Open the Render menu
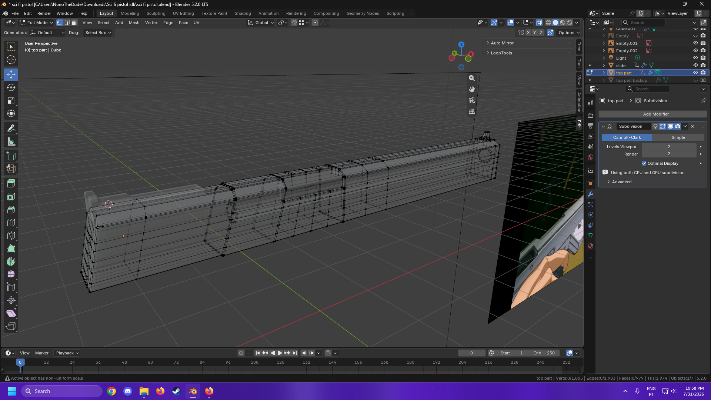The image size is (711, 400). point(44,13)
